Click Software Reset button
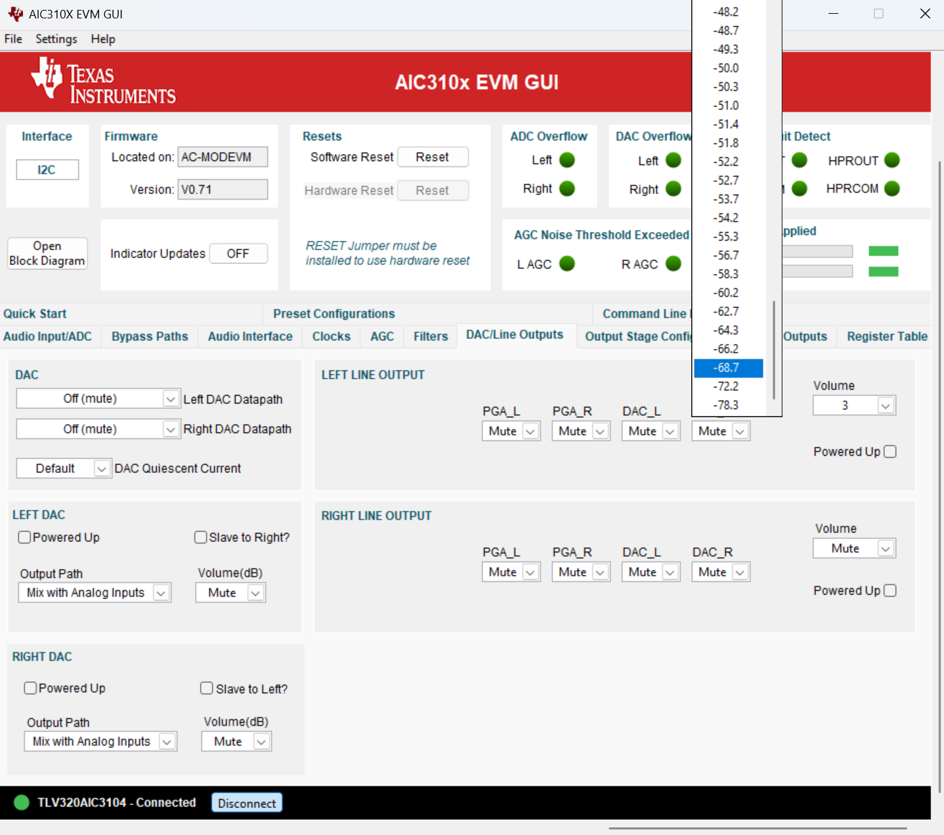Screen dimensions: 944x835 click(433, 157)
